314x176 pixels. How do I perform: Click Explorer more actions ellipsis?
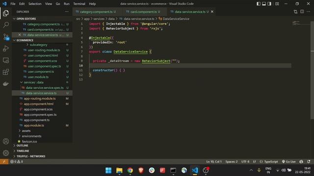[67, 12]
